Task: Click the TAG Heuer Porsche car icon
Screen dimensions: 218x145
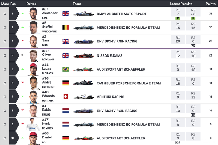Action: pyautogui.click(x=83, y=83)
